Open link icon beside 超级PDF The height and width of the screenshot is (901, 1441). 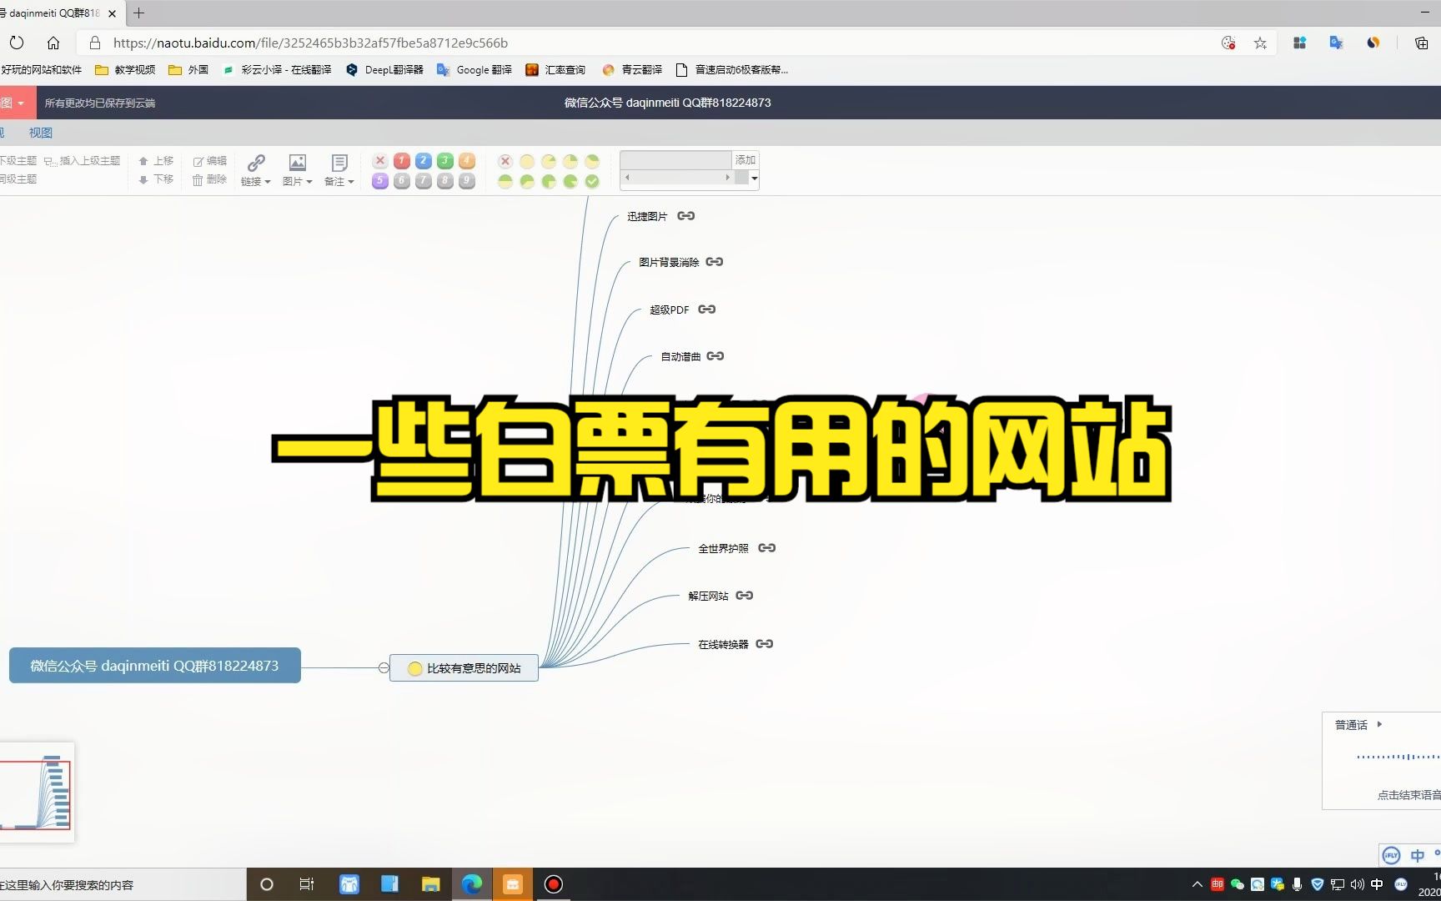[707, 310]
